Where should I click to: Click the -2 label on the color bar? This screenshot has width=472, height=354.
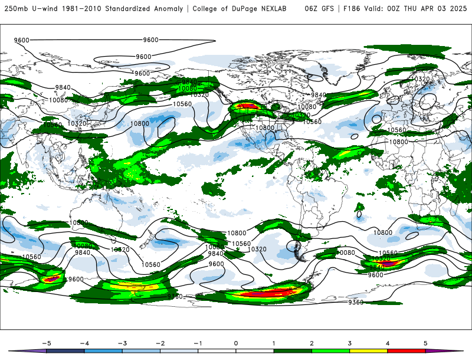click(x=160, y=343)
